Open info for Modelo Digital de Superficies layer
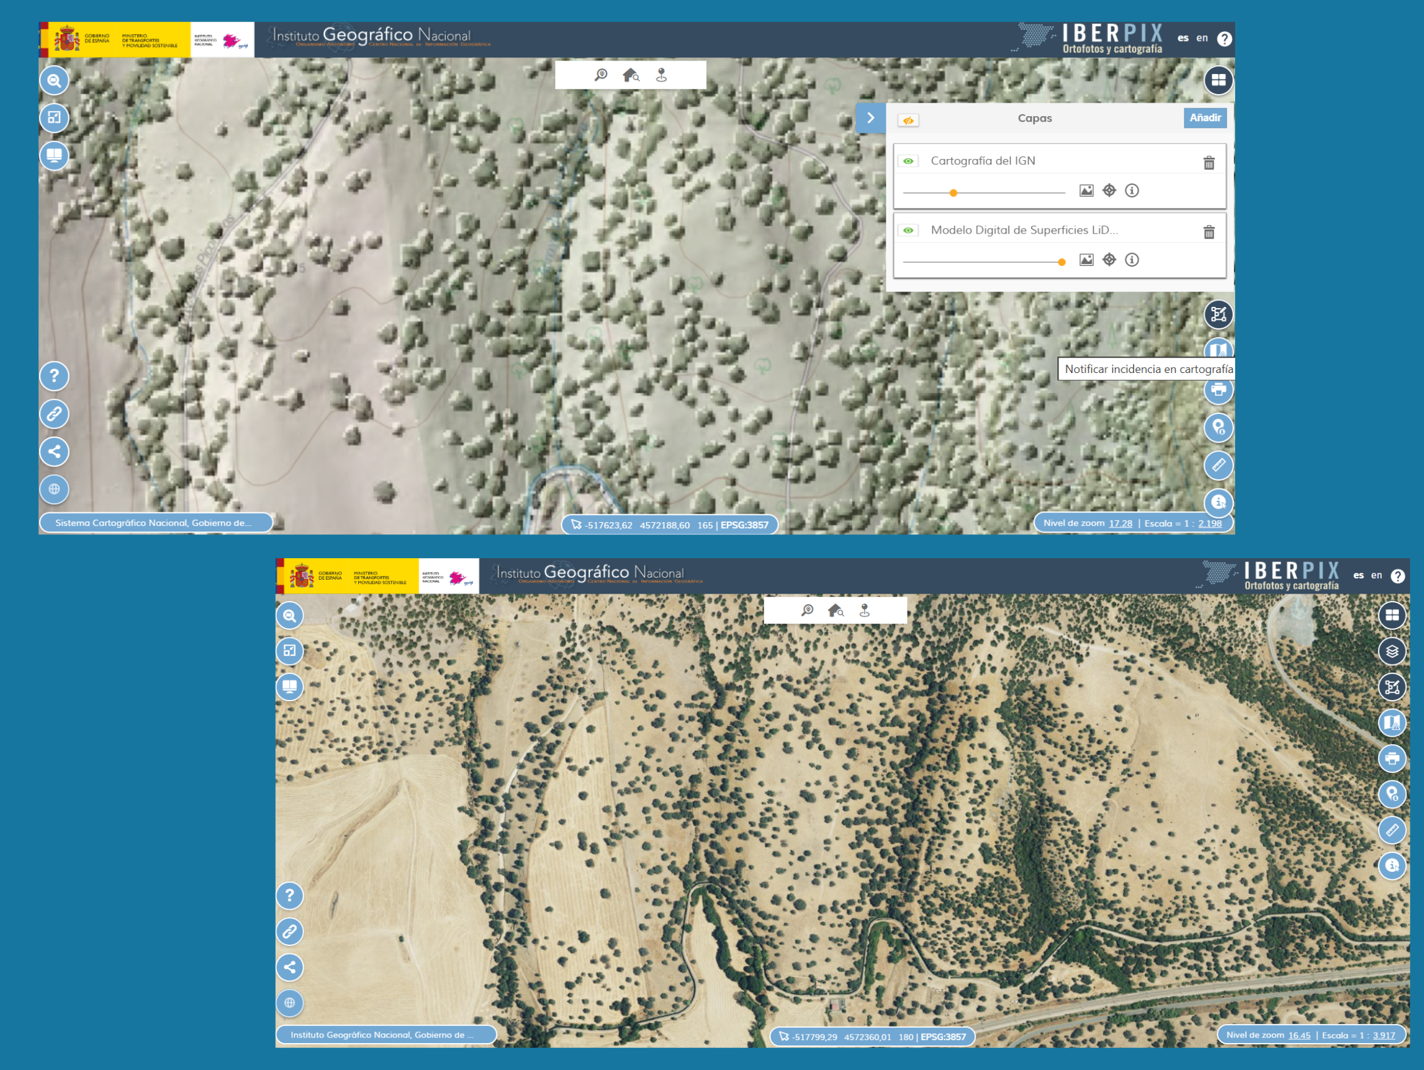Screen dimensions: 1424x1070 coord(1131,260)
